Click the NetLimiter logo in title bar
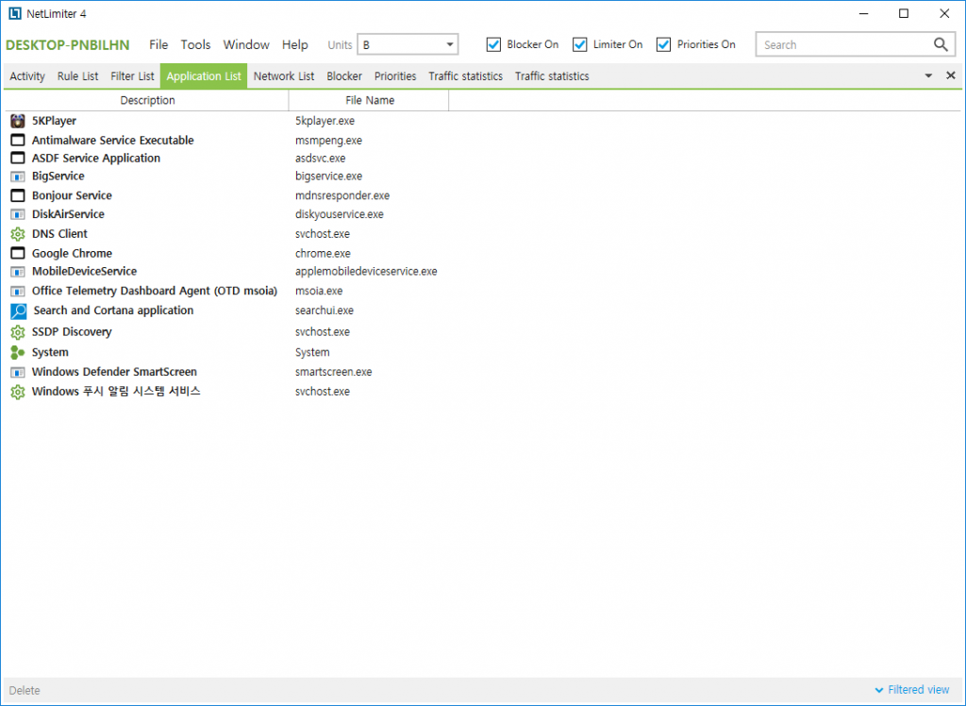 point(15,13)
